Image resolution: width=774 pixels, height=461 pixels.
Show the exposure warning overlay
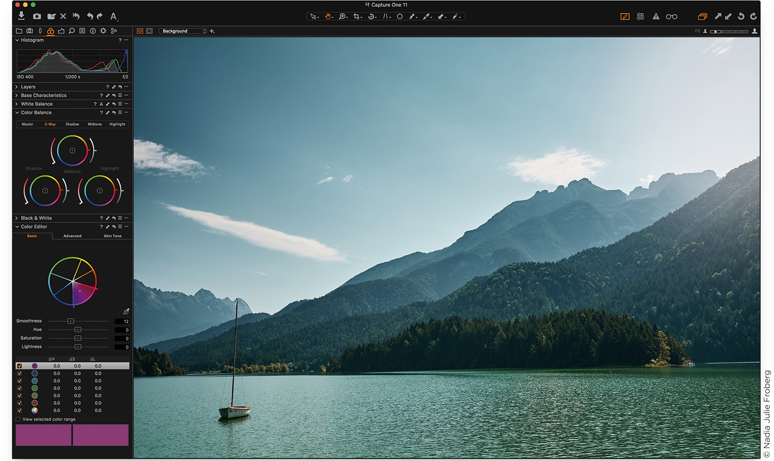point(655,16)
